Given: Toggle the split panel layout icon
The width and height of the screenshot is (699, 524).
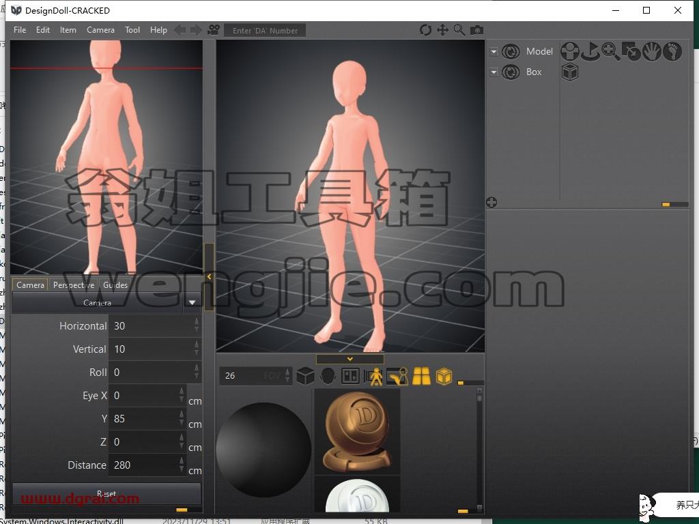Looking at the screenshot, I should [350, 376].
